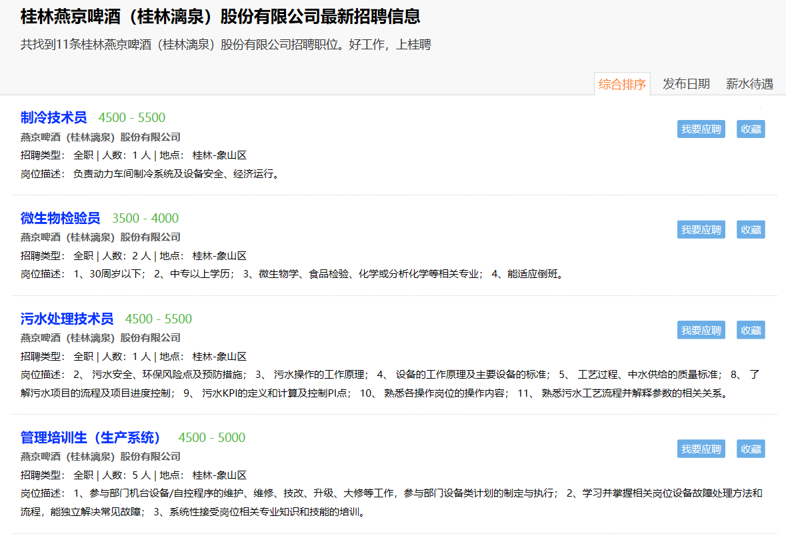The height and width of the screenshot is (538, 786).
Task: Click the 招聘类型 details line under 污水处理技术员
Action: 134,357
